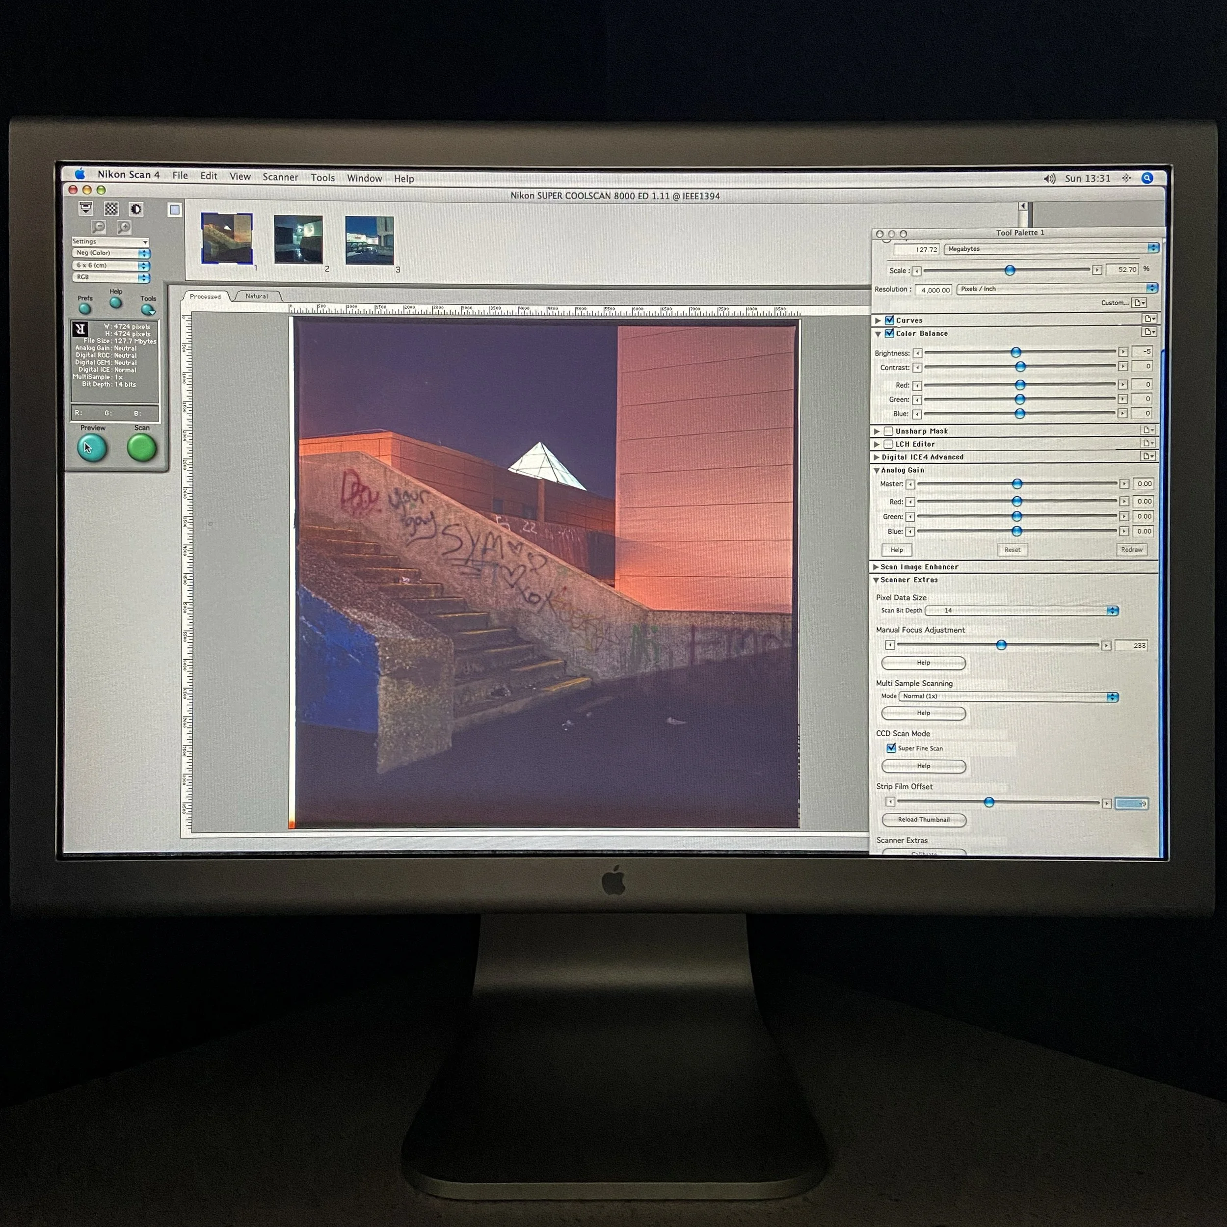Open the 6 x 6 (cm) format dropdown
Screen dimensions: 1227x1227
pos(111,266)
